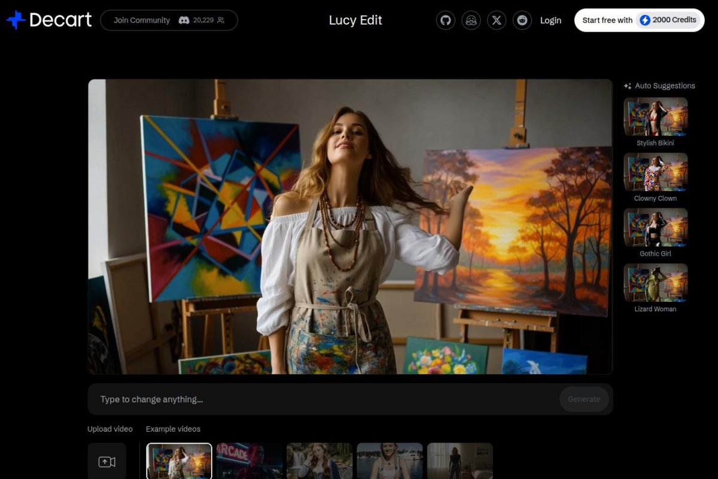Click the Generate button

pos(583,399)
